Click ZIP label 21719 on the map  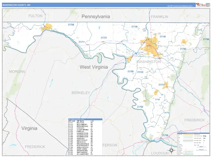coord(200,30)
